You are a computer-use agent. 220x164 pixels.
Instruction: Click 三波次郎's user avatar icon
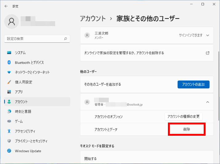[x=87, y=35]
